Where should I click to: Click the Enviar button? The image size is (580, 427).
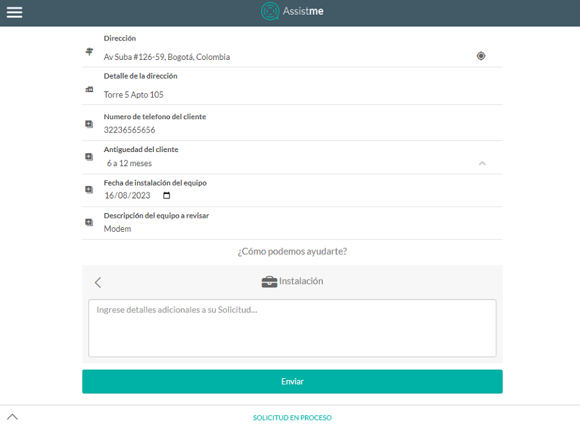click(x=292, y=381)
